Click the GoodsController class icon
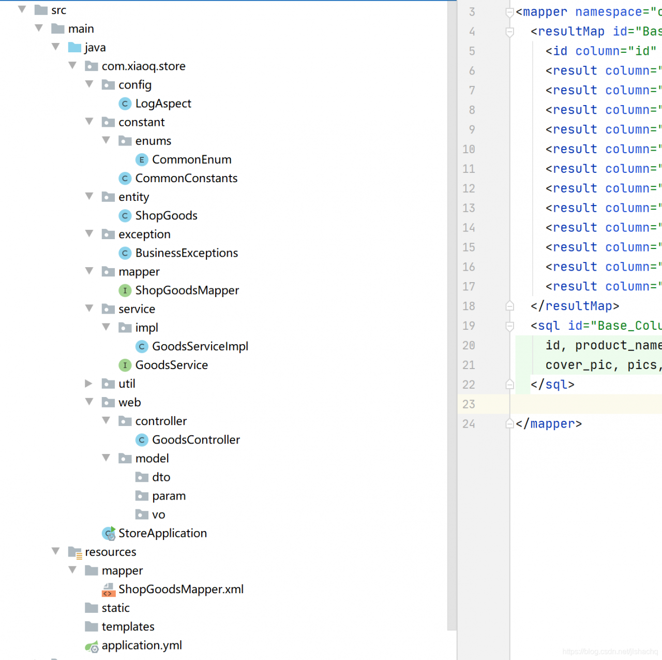This screenshot has height=660, width=662. [x=142, y=440]
